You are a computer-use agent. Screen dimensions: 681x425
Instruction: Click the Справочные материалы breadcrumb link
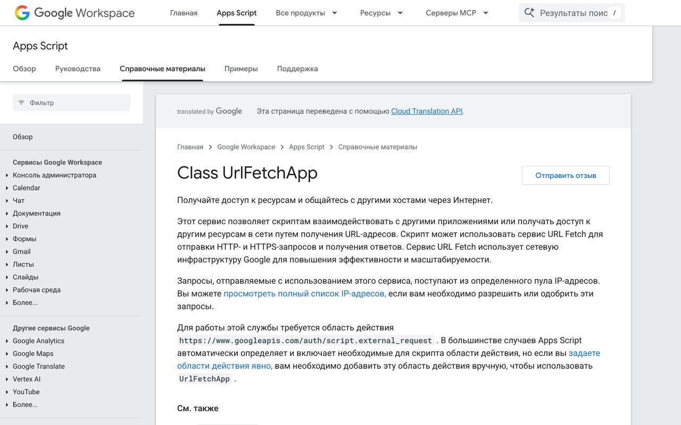coord(378,147)
